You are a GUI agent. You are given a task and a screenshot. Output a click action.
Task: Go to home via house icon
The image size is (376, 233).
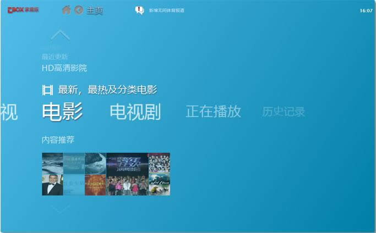[67, 10]
